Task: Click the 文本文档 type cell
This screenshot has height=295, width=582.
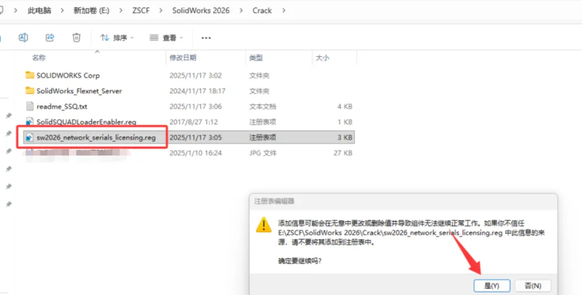Action: (x=263, y=107)
